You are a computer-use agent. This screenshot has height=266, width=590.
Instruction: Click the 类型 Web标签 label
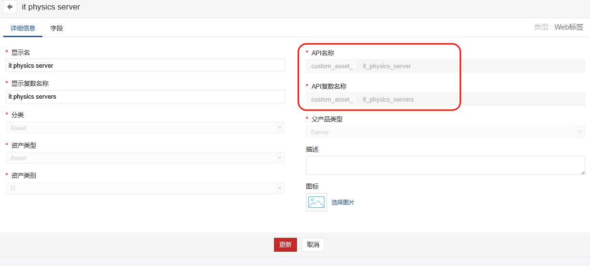[559, 27]
